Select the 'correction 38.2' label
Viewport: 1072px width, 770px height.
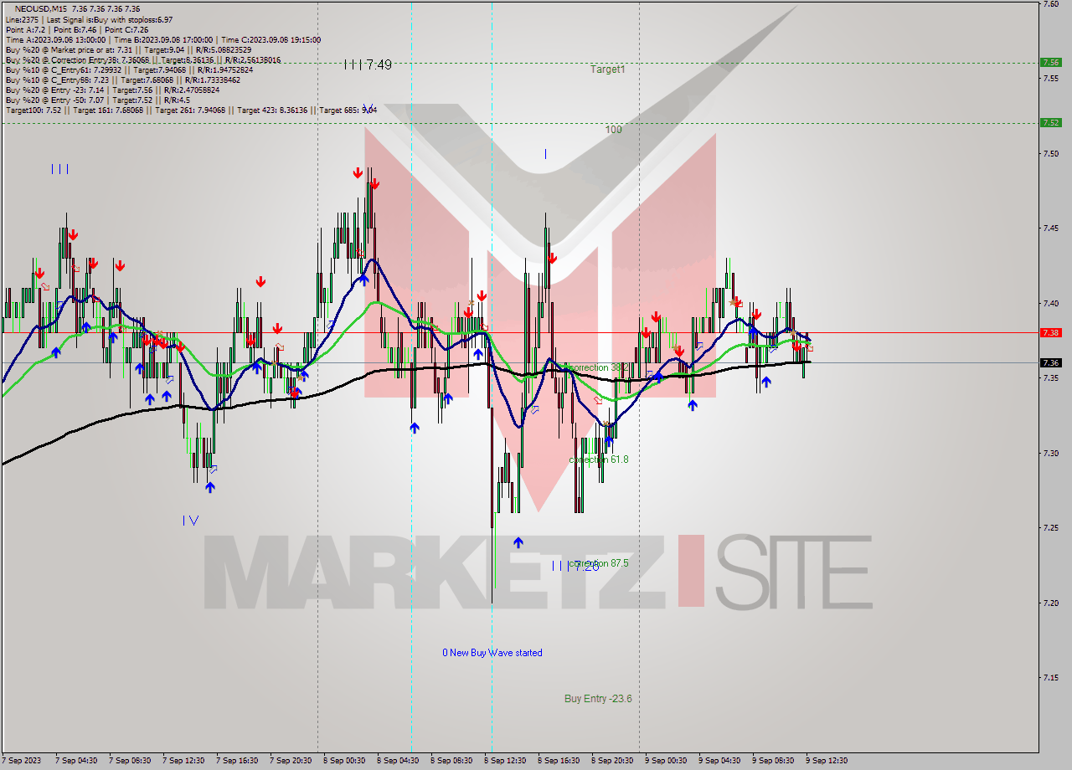pyautogui.click(x=598, y=367)
